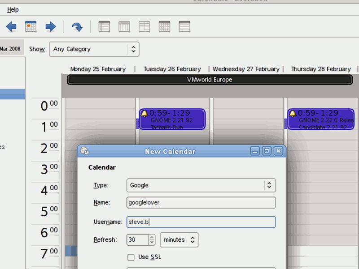The image size is (359, 269).
Task: Decrease the Refresh interval with down arrow
Action: click(152, 242)
